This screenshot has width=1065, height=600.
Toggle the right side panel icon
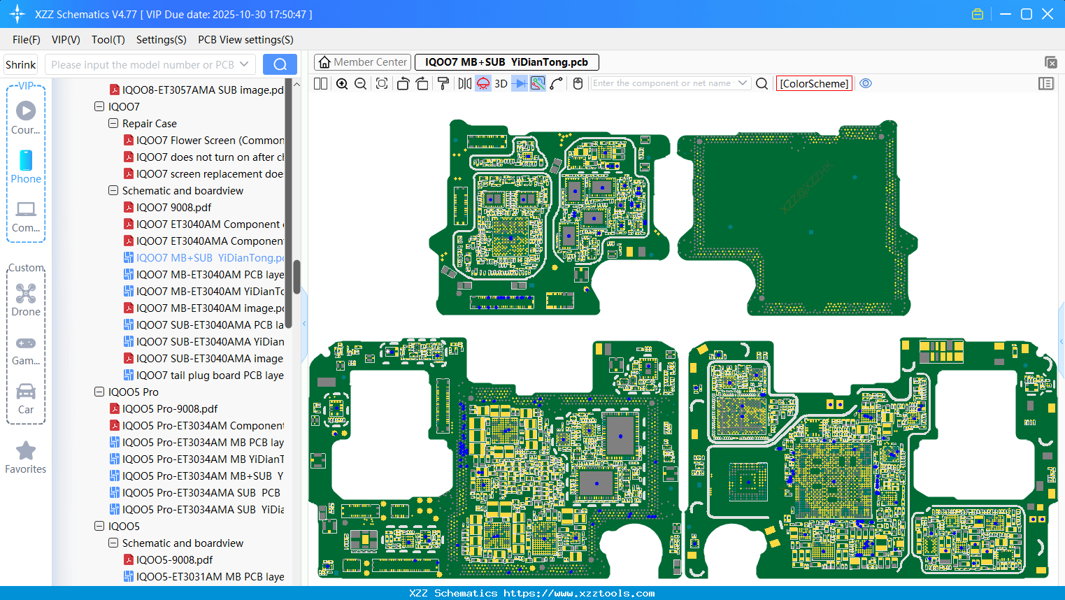tap(1046, 83)
